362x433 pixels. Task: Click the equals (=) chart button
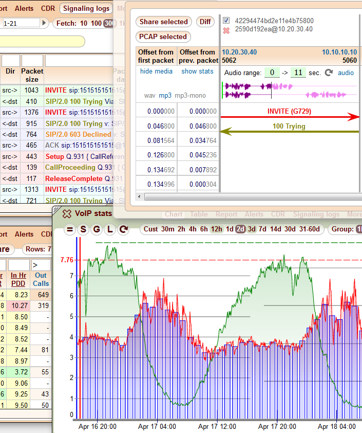[70, 229]
